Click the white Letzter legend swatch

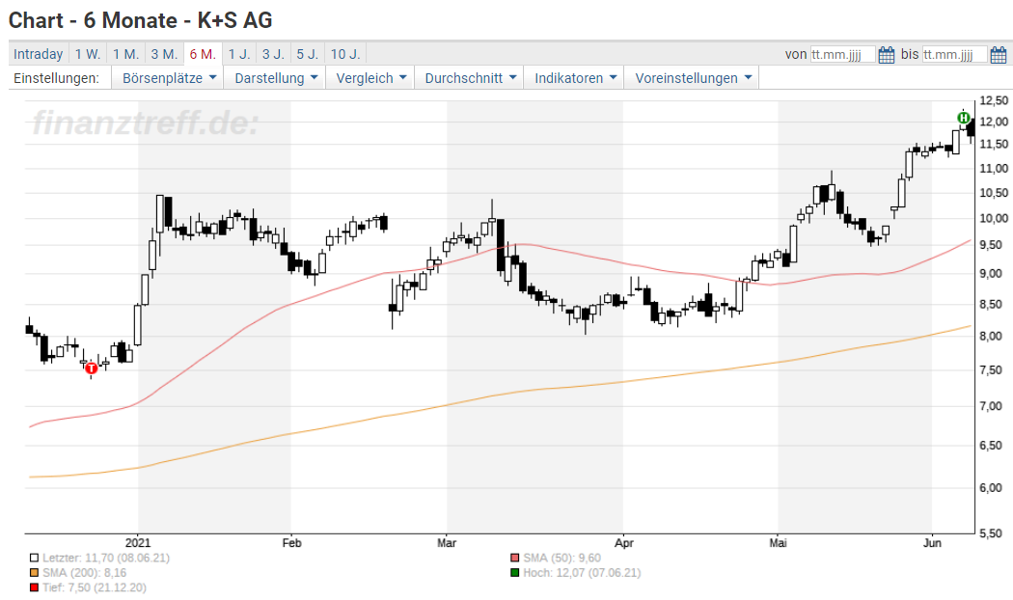pos(34,558)
